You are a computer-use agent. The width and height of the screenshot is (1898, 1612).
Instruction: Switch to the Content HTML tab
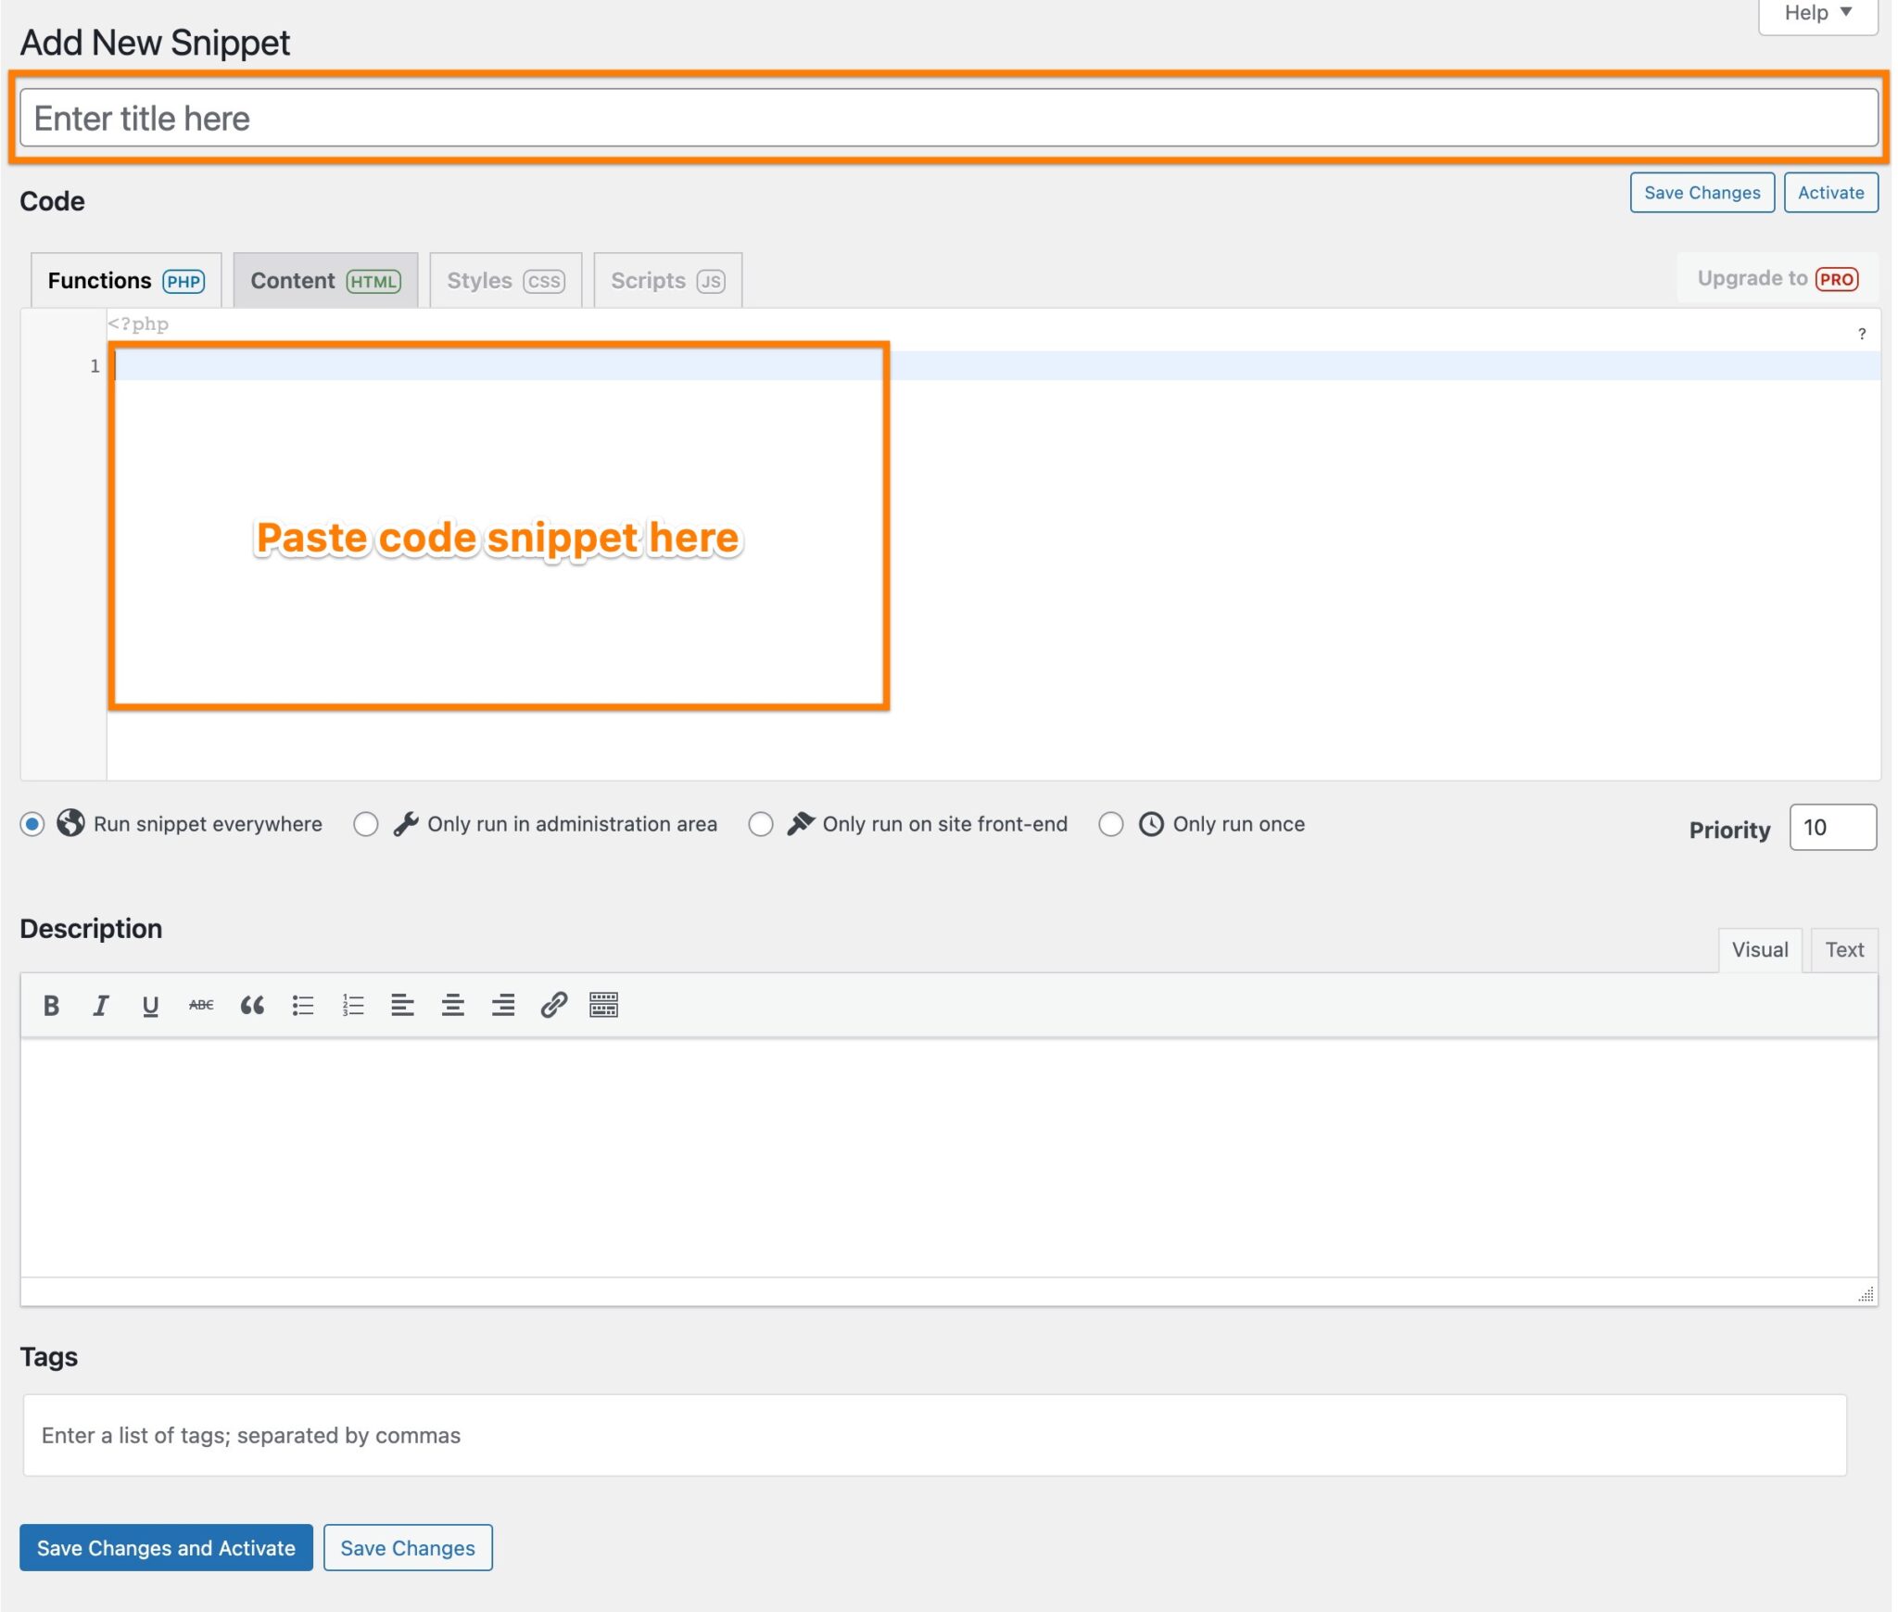(326, 280)
